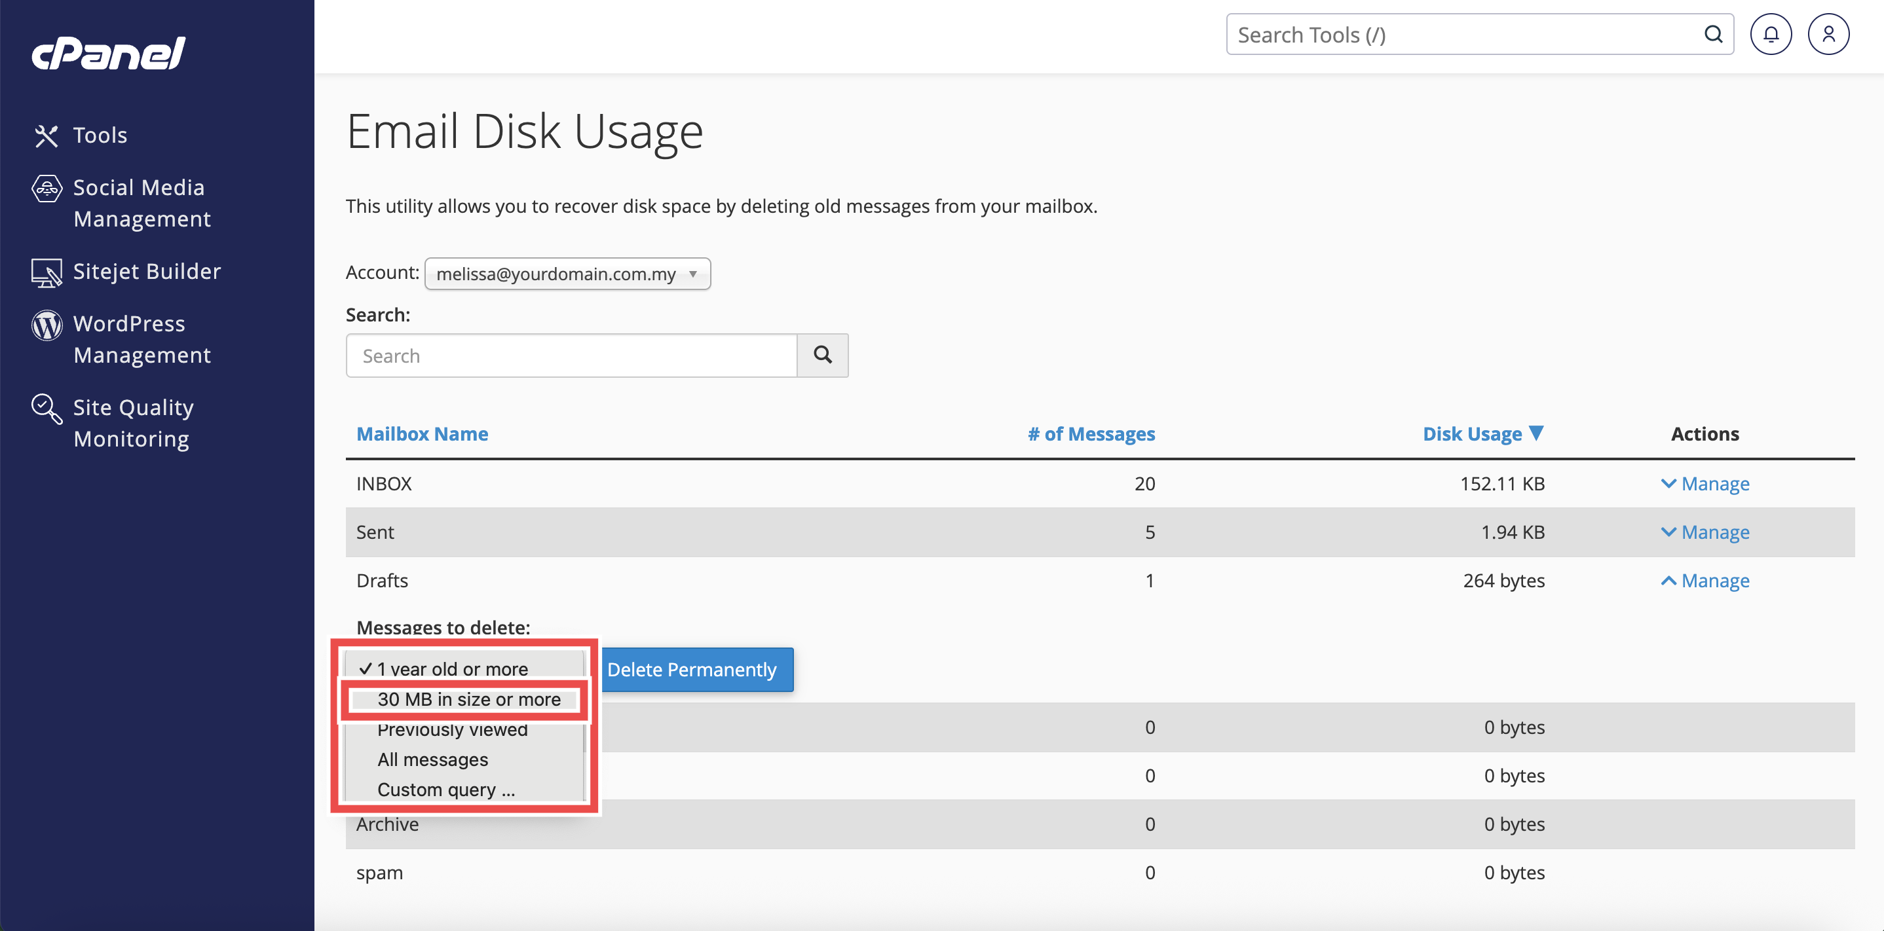Open Social Media Management icon
The image size is (1884, 931).
(46, 189)
